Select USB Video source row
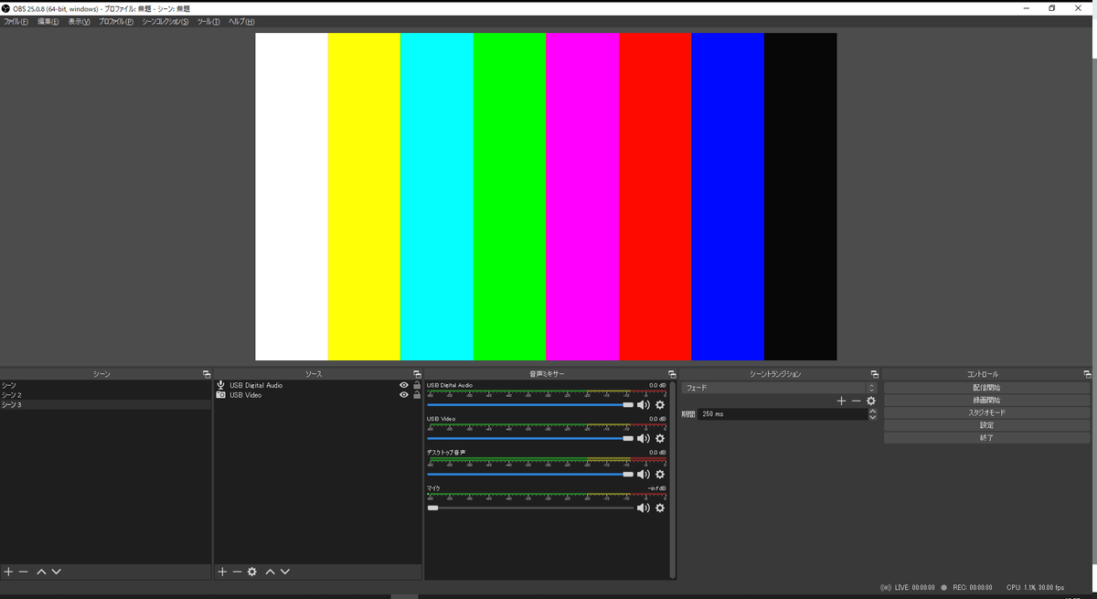This screenshot has width=1097, height=599. [x=317, y=395]
